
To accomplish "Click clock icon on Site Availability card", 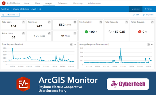I will click(x=101, y=22).
